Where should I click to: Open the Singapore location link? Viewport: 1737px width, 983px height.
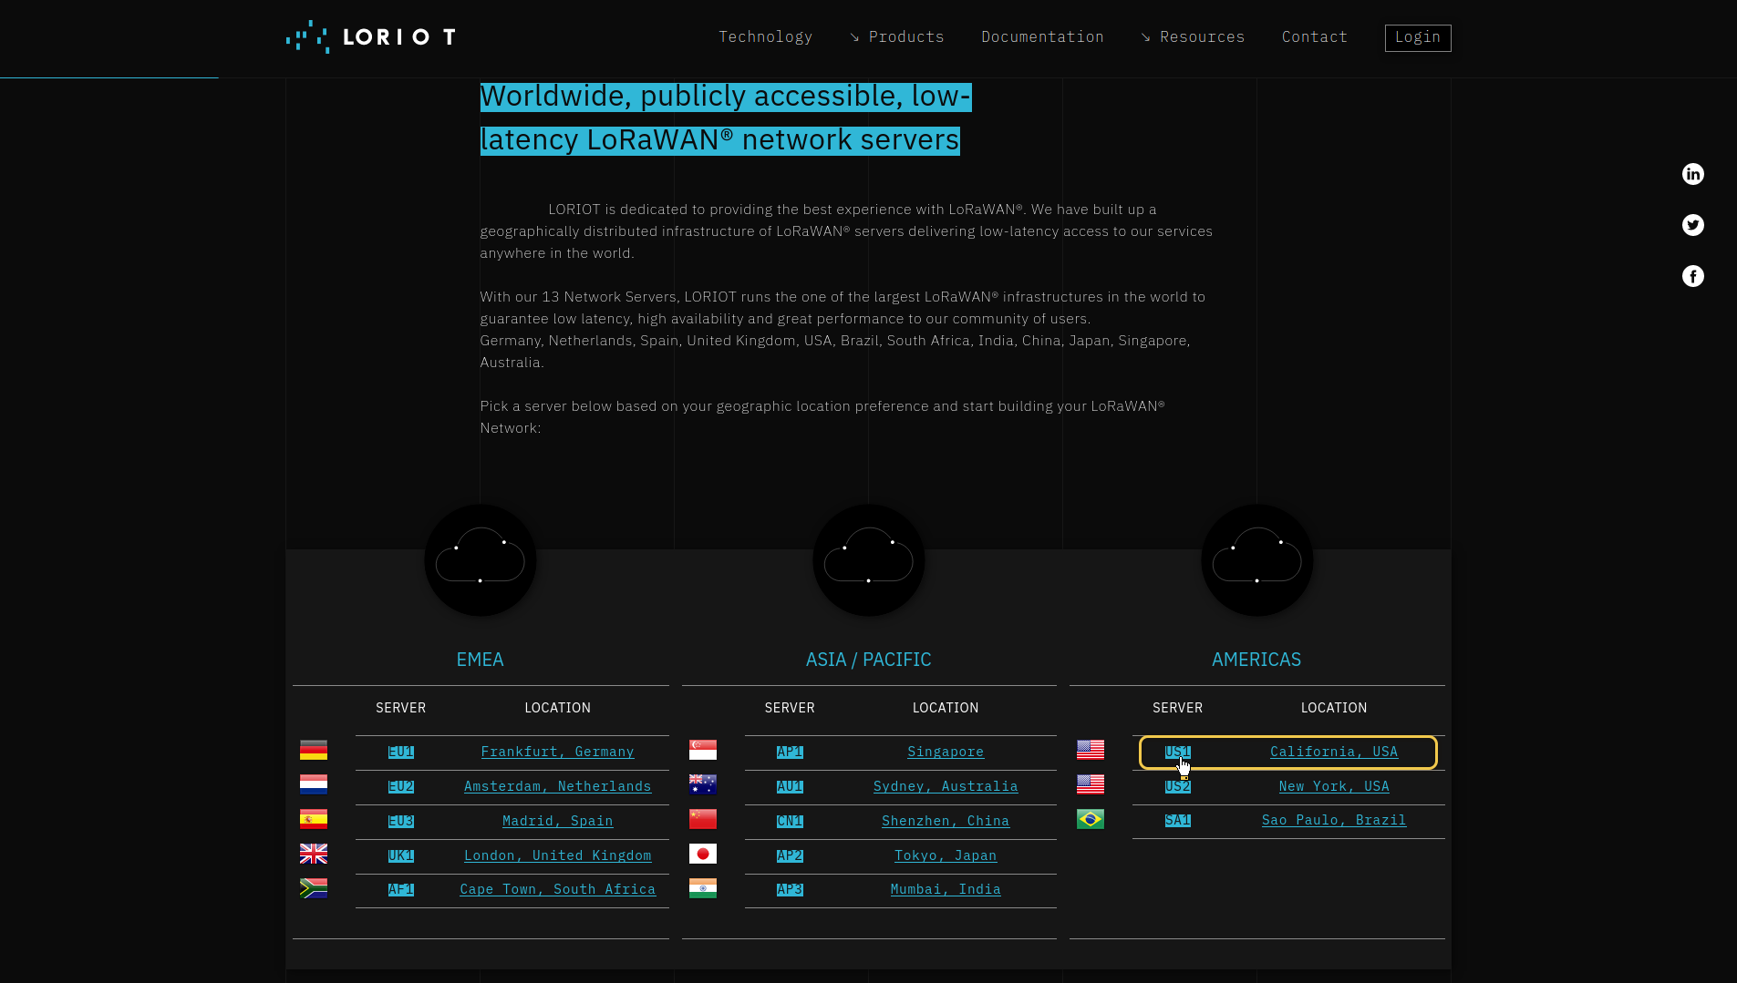click(x=946, y=752)
